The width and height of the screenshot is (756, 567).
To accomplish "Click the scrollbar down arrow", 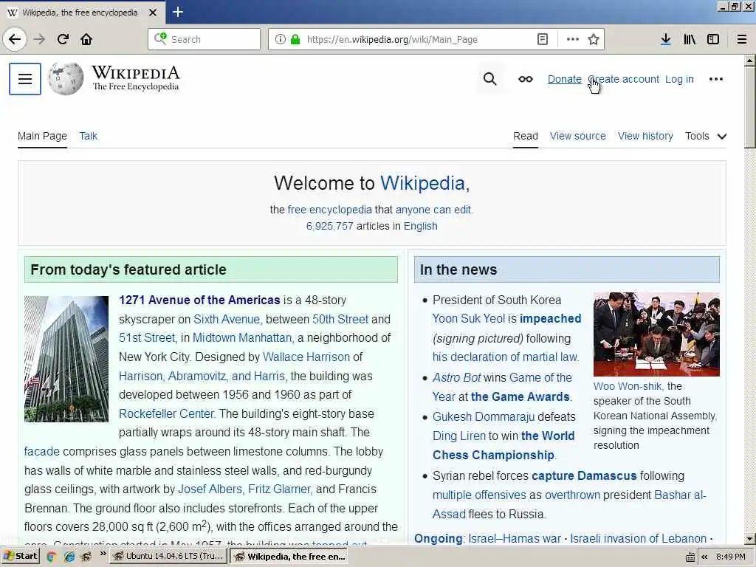I will click(749, 538).
